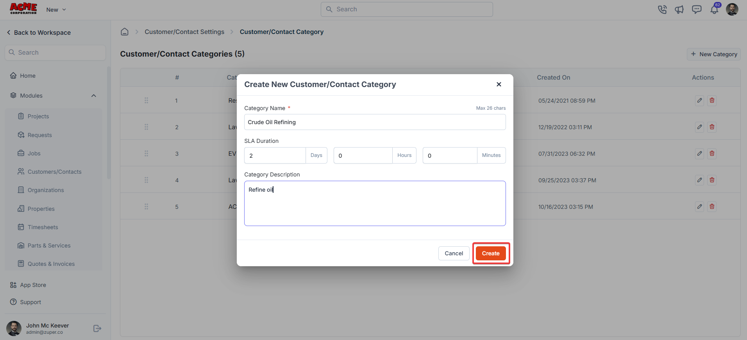
Task: Click the New Category button
Action: (x=714, y=54)
